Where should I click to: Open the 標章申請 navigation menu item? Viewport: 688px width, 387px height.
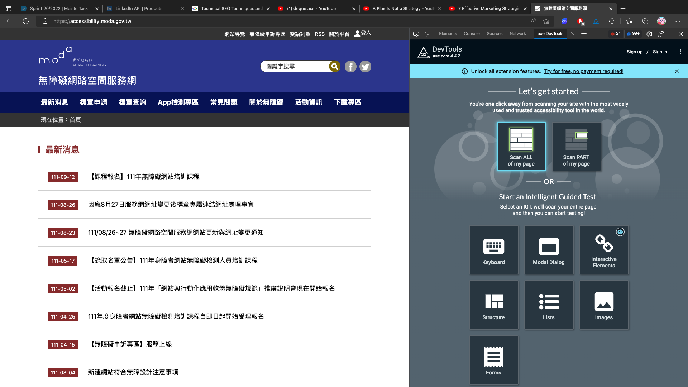[x=94, y=102]
